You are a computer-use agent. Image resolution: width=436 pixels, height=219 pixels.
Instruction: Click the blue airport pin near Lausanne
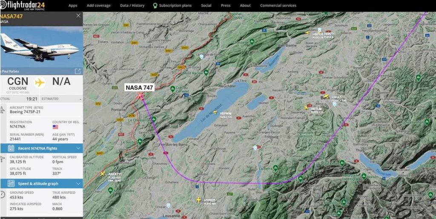168,205
